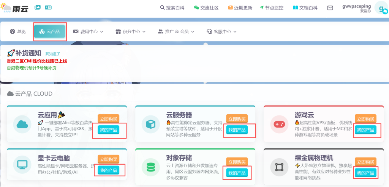The image size is (389, 187).
Task: Expand the 推广 & 会员 dropdown menu
Action: point(176,31)
